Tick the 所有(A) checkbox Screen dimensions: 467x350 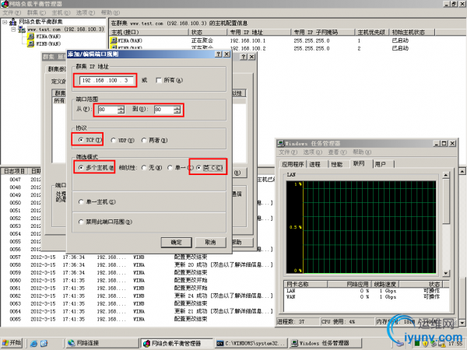point(159,80)
